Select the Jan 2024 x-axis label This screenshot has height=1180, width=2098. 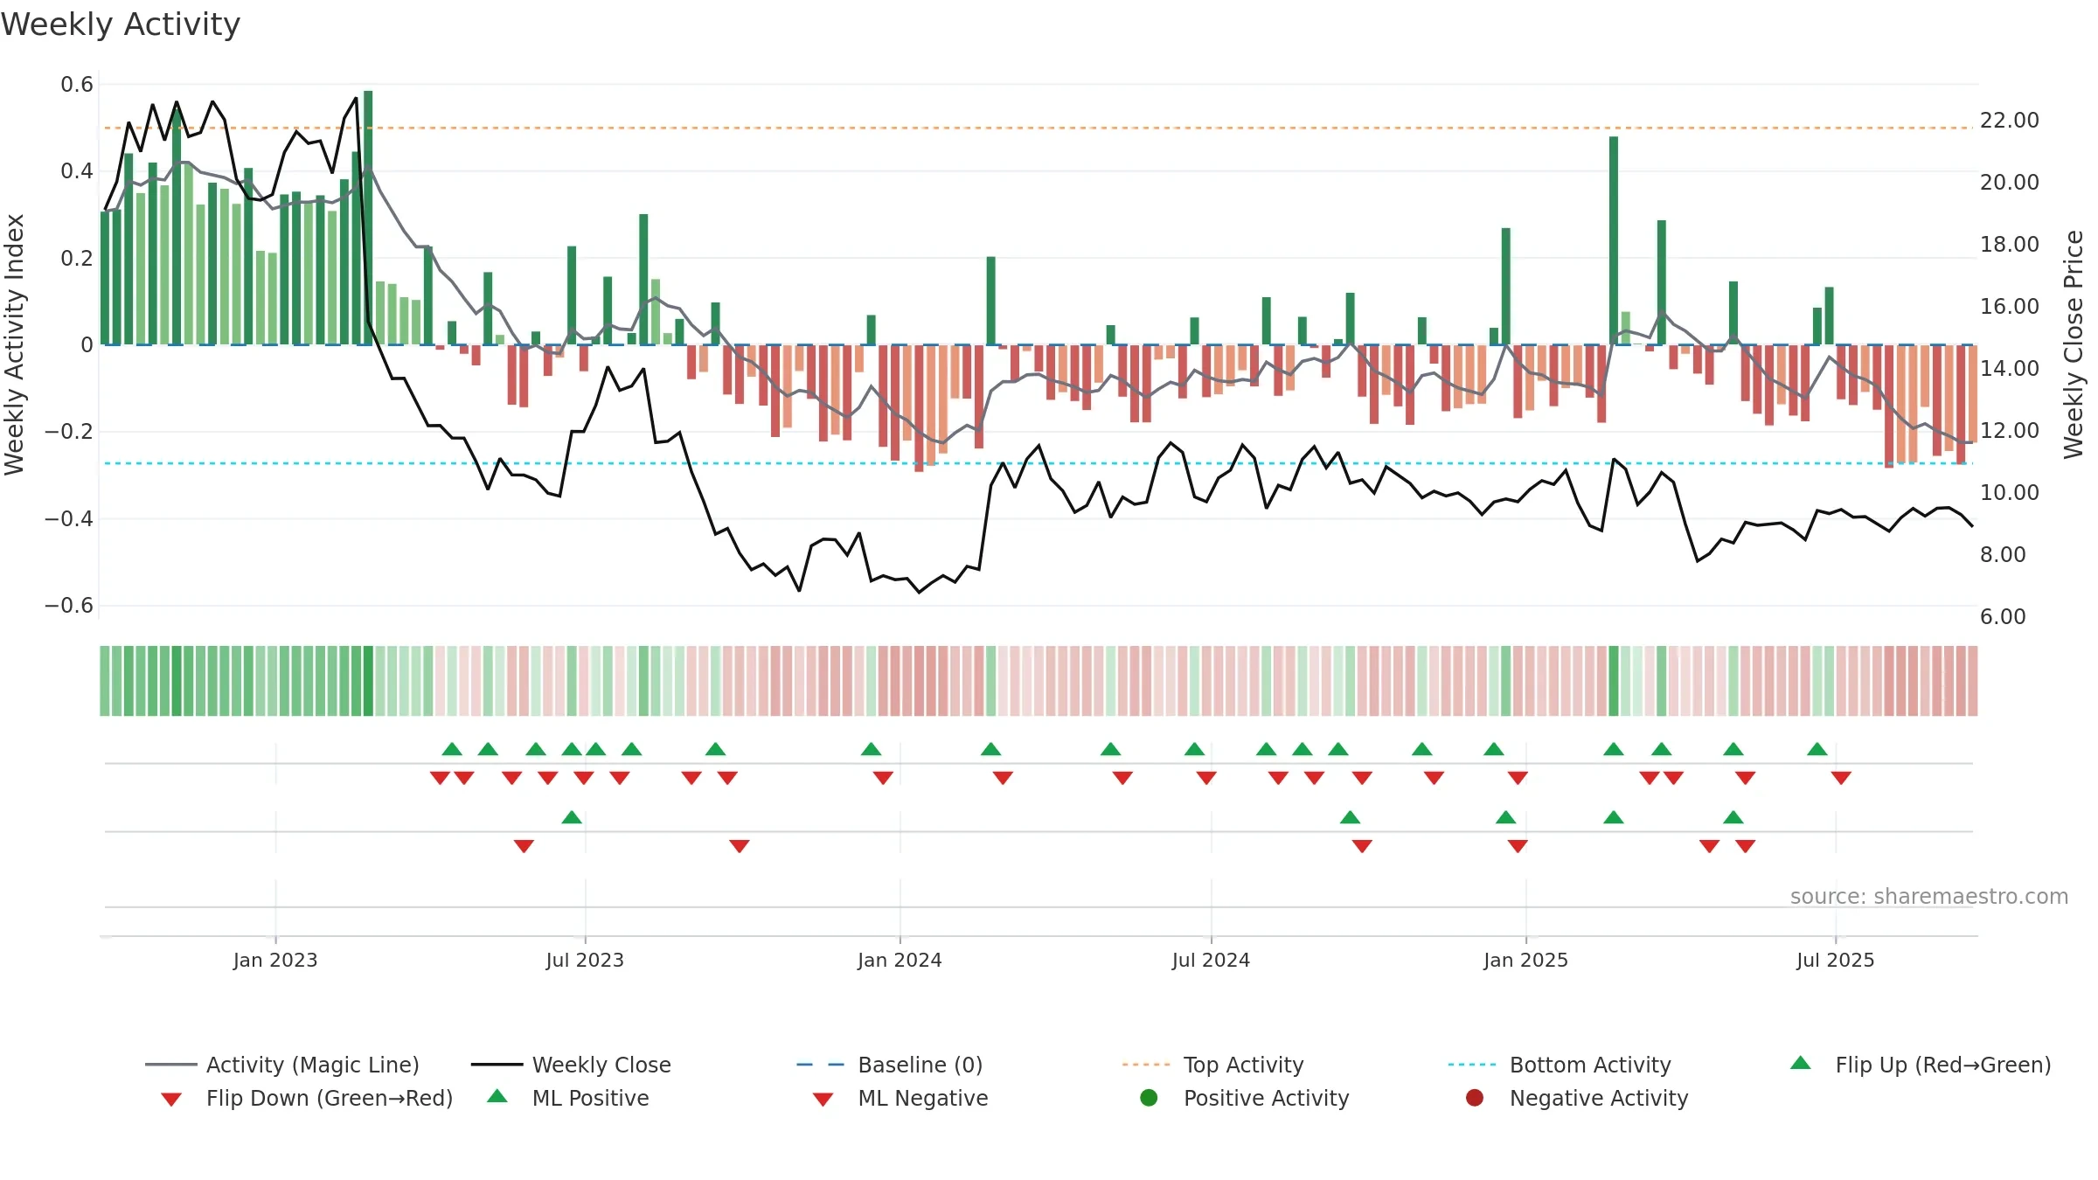(900, 960)
